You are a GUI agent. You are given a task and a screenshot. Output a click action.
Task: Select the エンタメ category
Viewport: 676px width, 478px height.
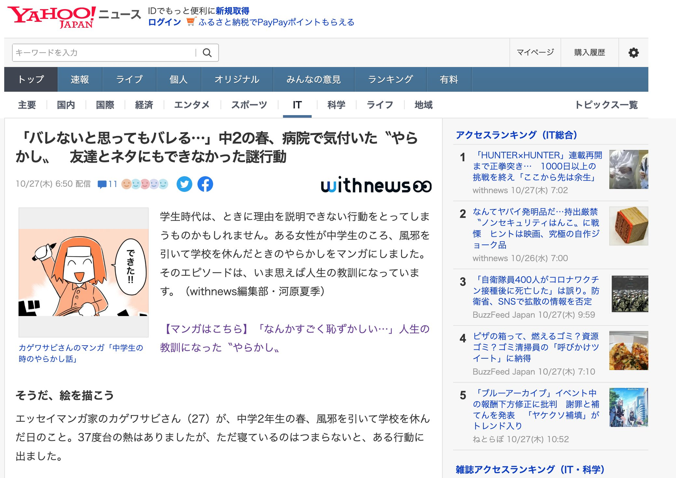pos(192,105)
